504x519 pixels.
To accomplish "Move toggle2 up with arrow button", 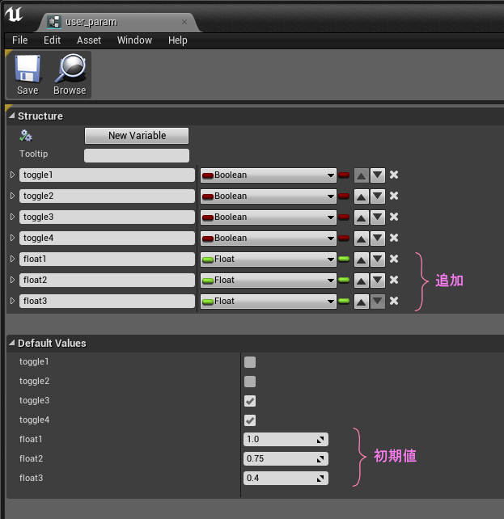I will pos(362,196).
